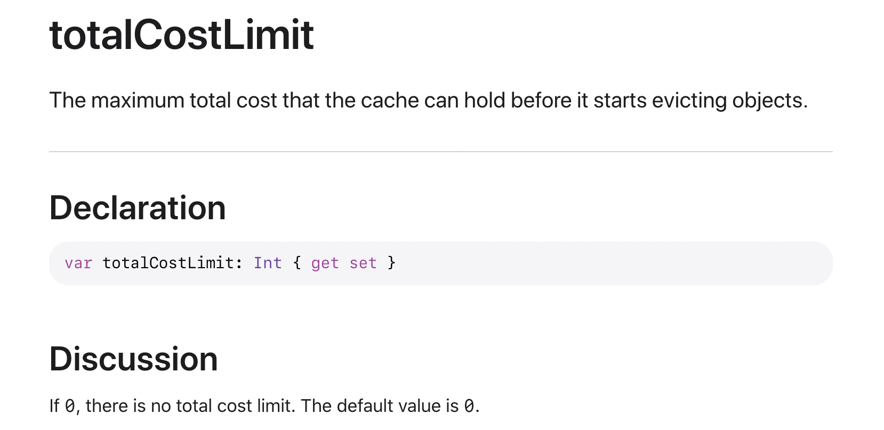884x430 pixels.
Task: Click the first 0 literal after If
Action: 70,406
